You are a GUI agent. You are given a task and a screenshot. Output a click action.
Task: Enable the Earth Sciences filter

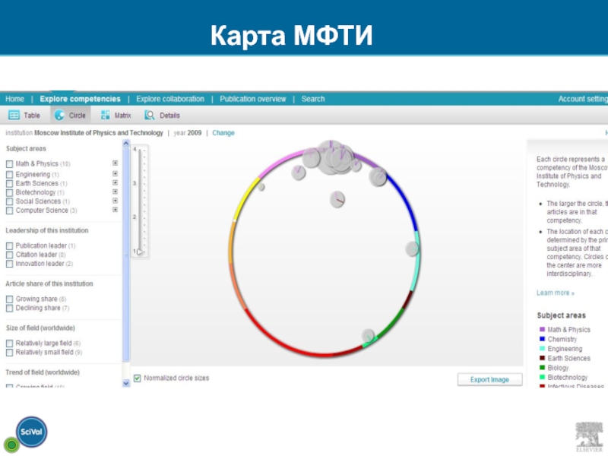10,184
